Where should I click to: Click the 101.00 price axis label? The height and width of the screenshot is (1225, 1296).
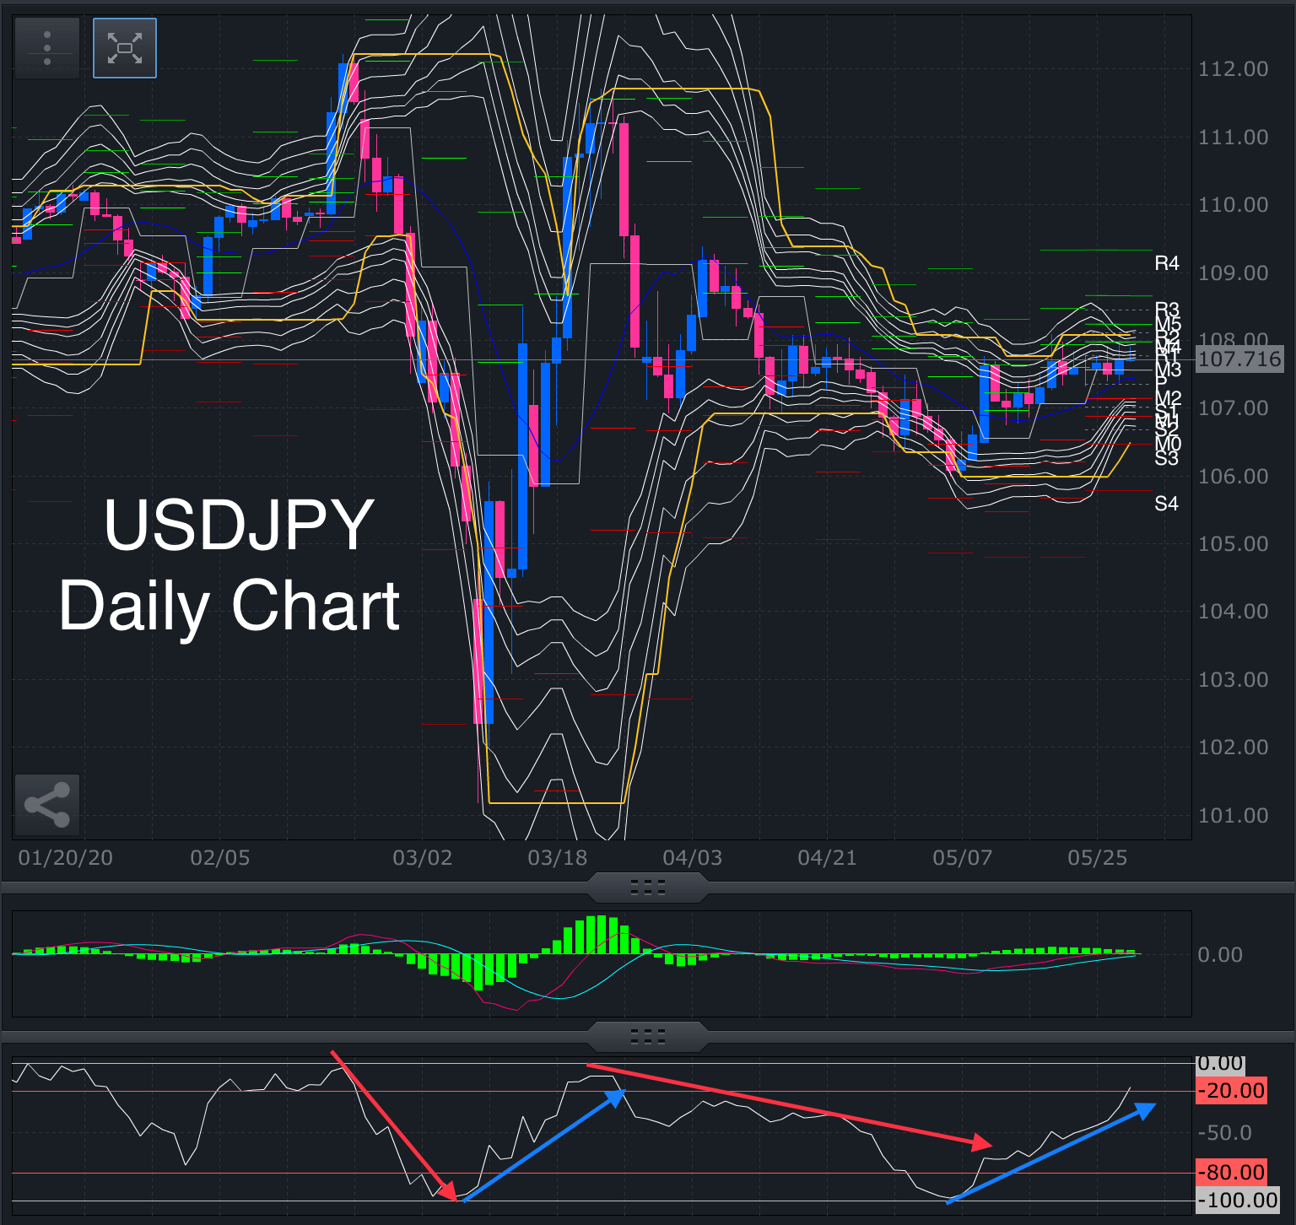pos(1233,816)
